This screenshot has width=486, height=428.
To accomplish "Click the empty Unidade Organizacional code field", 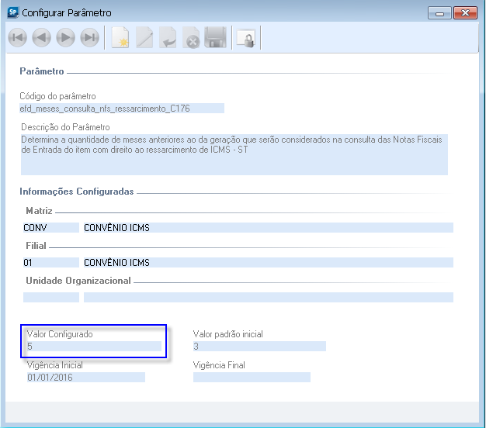I will point(51,297).
